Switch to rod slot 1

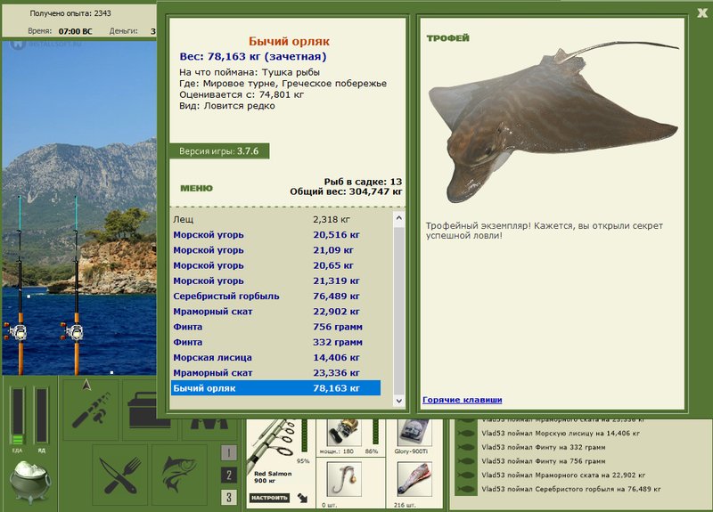pyautogui.click(x=229, y=452)
